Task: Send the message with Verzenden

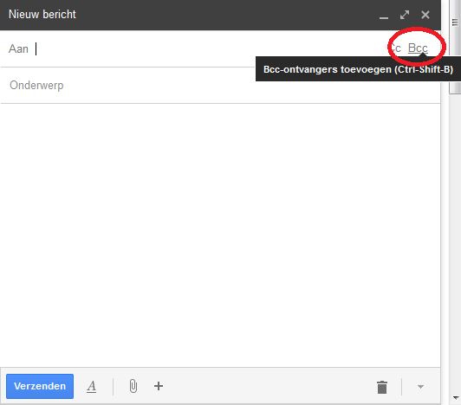Action: pyautogui.click(x=40, y=386)
